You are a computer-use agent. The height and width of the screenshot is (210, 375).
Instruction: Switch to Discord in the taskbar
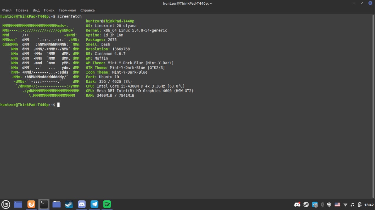tap(82, 204)
